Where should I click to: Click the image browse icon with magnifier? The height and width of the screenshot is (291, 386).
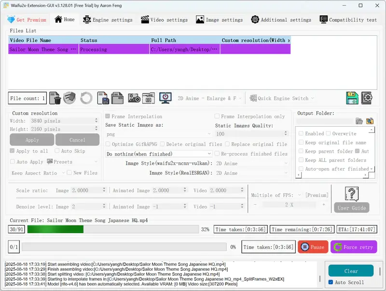point(134,98)
